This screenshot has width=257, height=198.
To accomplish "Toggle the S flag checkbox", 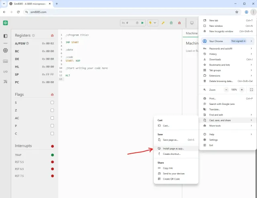I will pos(52,102).
